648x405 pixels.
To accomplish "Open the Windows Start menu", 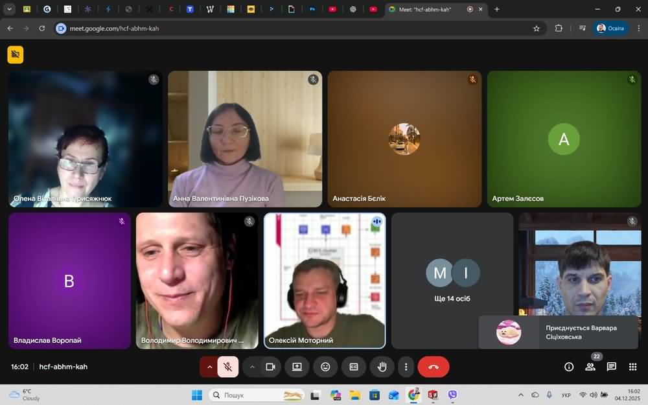I will (197, 395).
